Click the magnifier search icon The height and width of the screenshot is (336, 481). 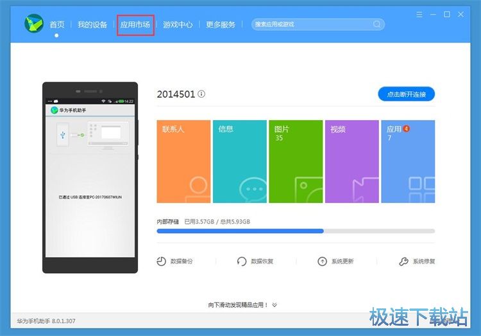pos(376,24)
